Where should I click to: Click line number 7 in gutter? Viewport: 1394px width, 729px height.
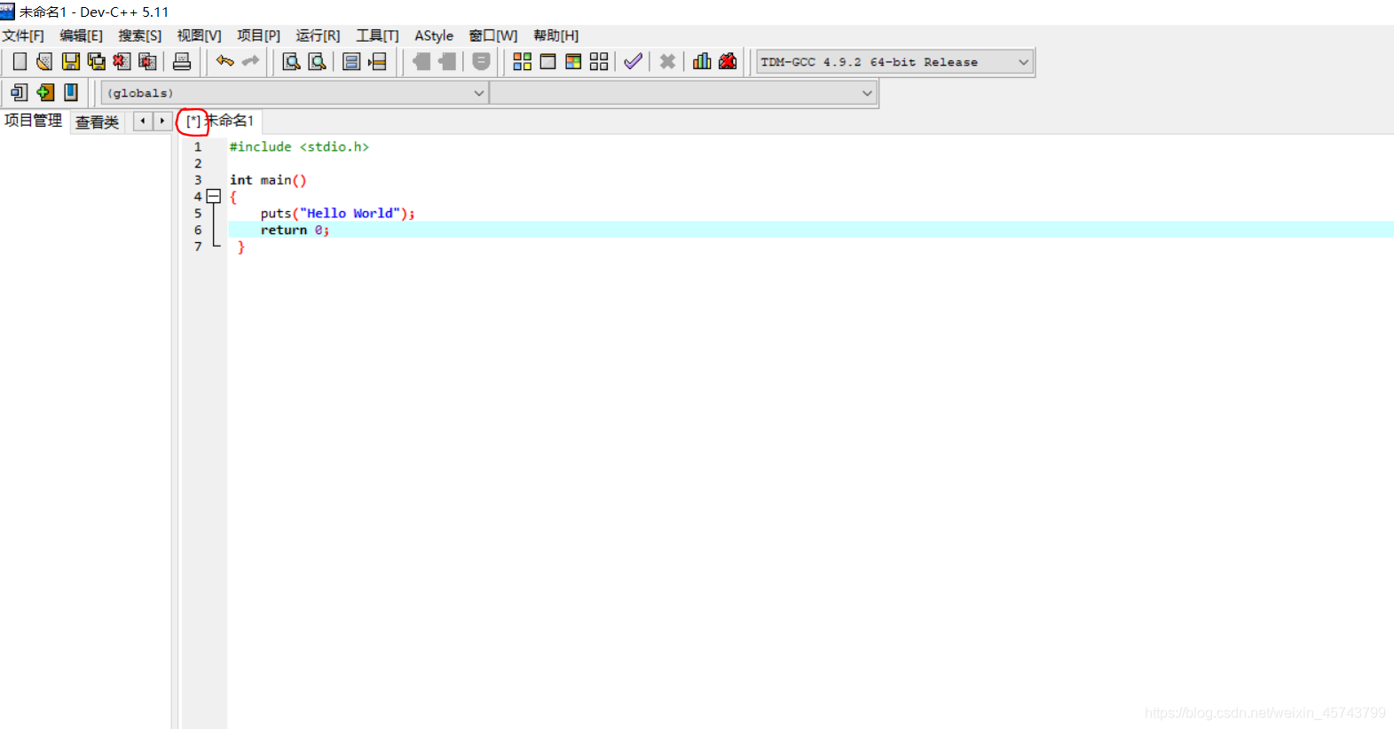click(198, 247)
